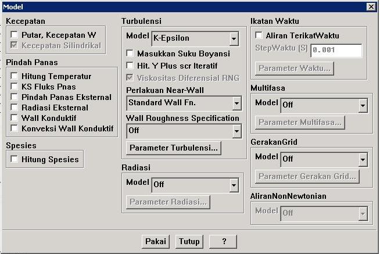The image size is (380, 254).
Task: Tick Konveksi Wall Konduktif checkbox
Action: tap(15, 128)
